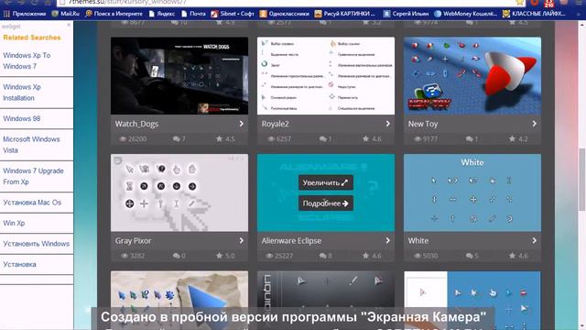Open the Приложения apps bookmark
The image size is (586, 330).
point(25,14)
